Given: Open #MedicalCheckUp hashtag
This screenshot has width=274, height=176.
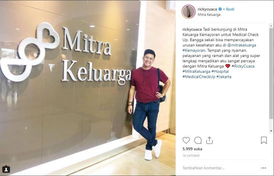Looking at the screenshot, I should 199,77.
